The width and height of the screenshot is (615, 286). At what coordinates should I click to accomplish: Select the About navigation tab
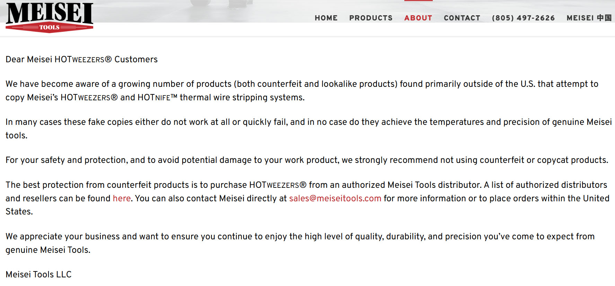(x=418, y=18)
